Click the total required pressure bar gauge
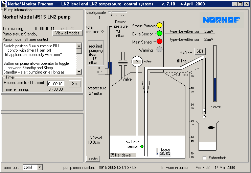This screenshot has width=251, height=173. coord(111,51)
